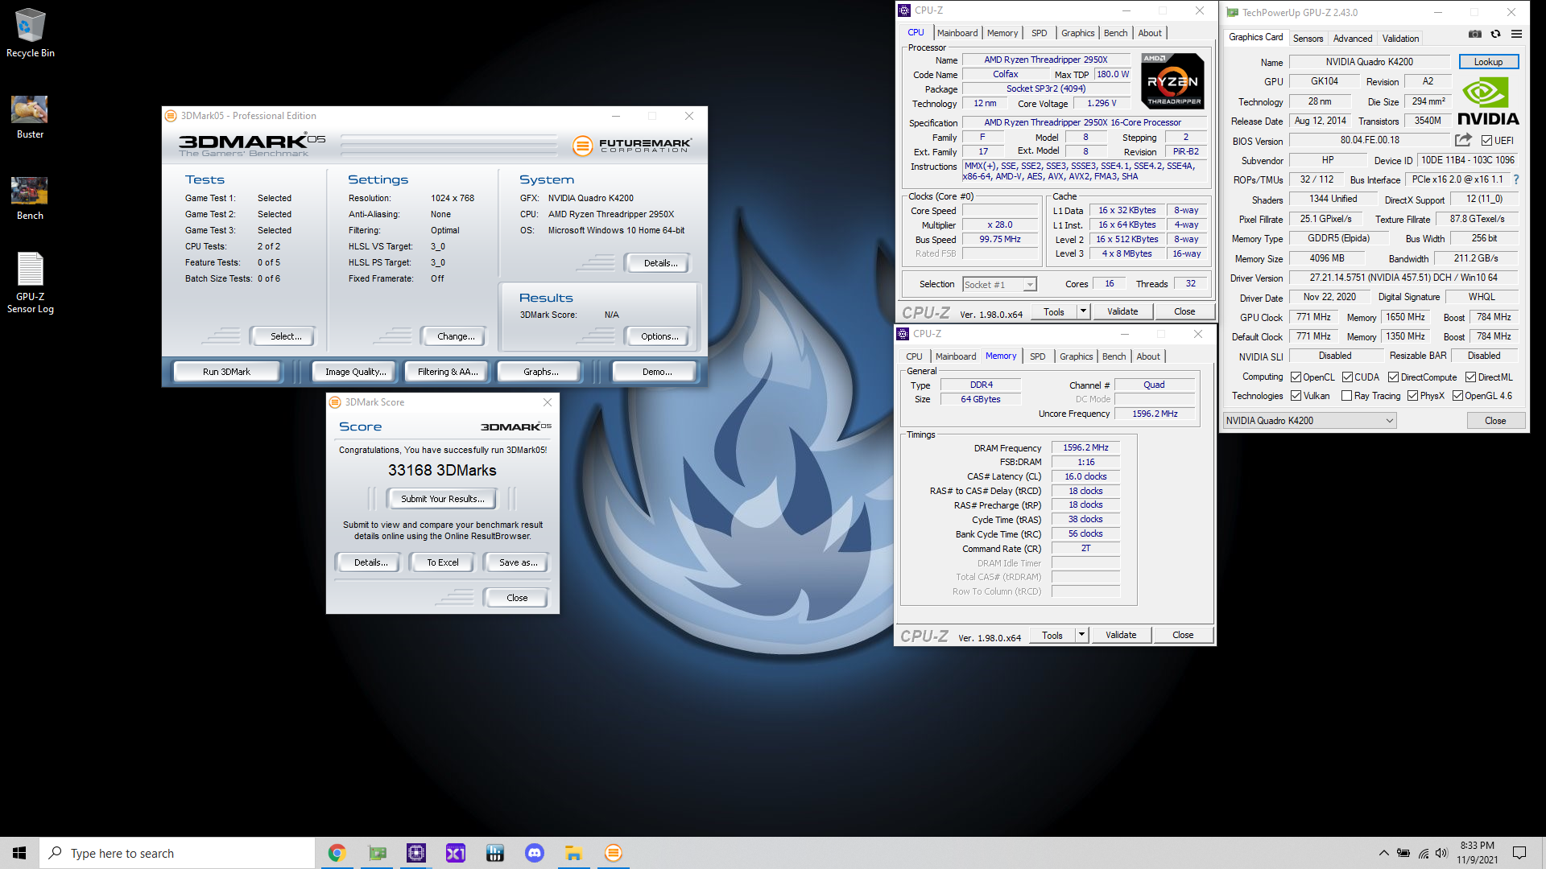Toggle the Ray Tracing checkbox
Screen dimensions: 1546x869
point(1346,395)
